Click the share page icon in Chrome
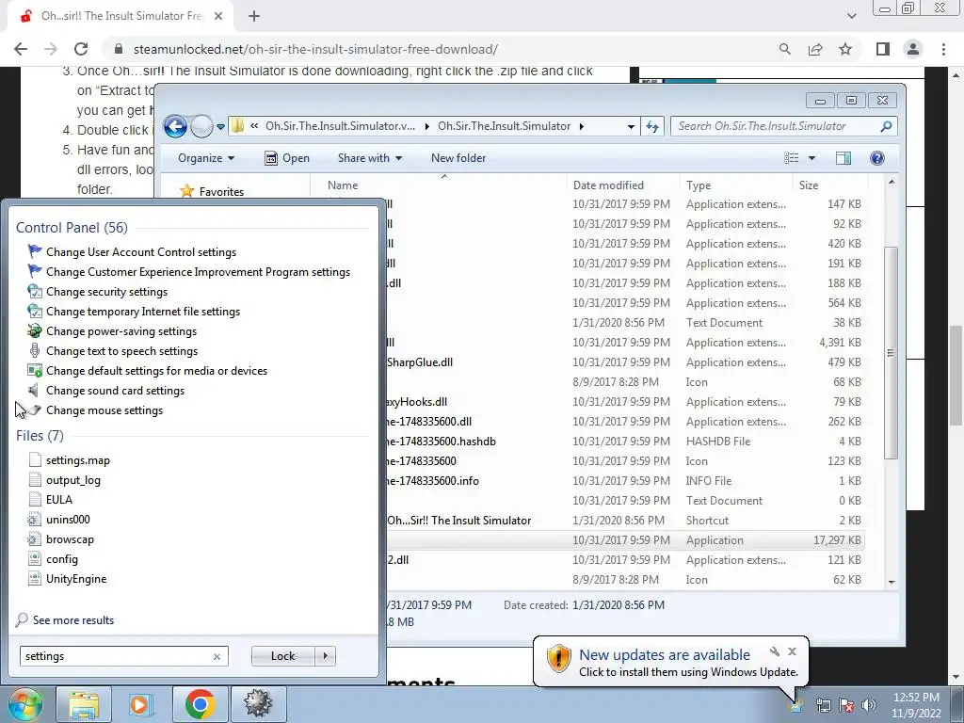The width and height of the screenshot is (964, 723). (815, 49)
